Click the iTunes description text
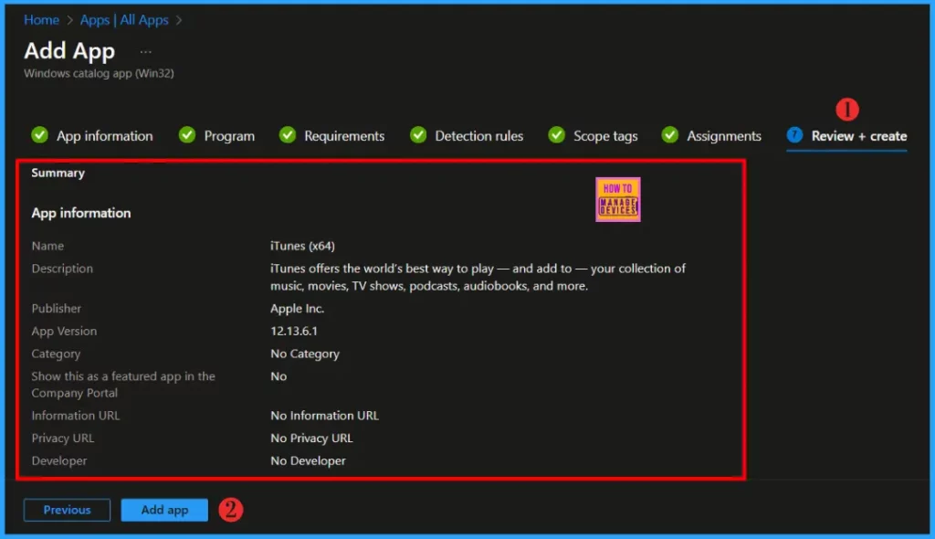The width and height of the screenshot is (935, 539). pos(478,277)
